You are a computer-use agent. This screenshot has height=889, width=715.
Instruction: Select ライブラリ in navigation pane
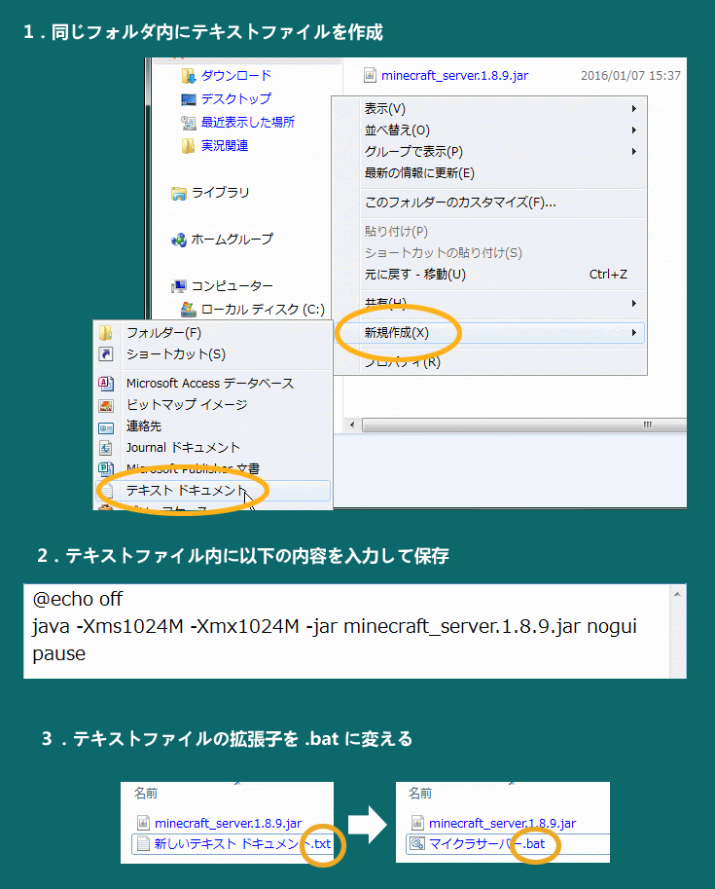coord(221,194)
